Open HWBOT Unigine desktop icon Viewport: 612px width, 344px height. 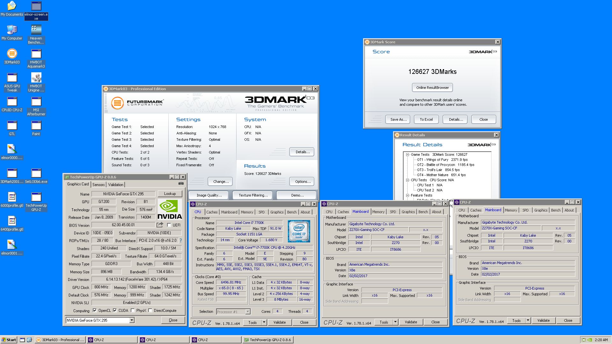point(36,82)
